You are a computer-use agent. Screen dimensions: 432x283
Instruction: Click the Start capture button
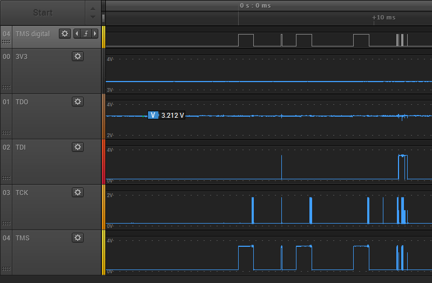pos(43,12)
